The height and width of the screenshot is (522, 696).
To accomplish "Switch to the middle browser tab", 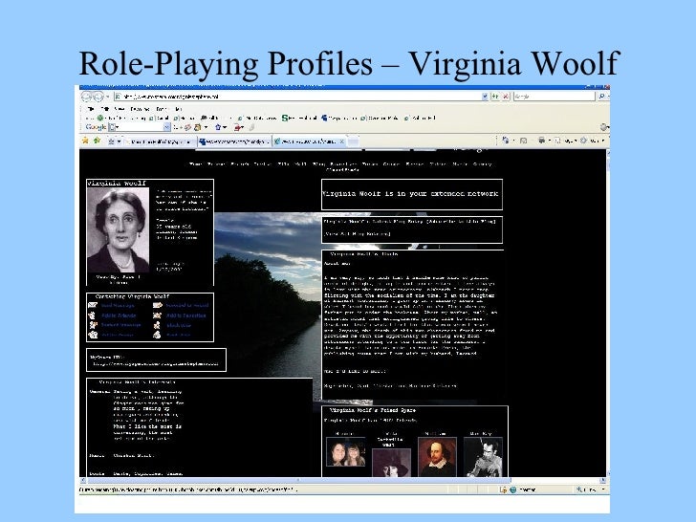I will click(x=233, y=141).
